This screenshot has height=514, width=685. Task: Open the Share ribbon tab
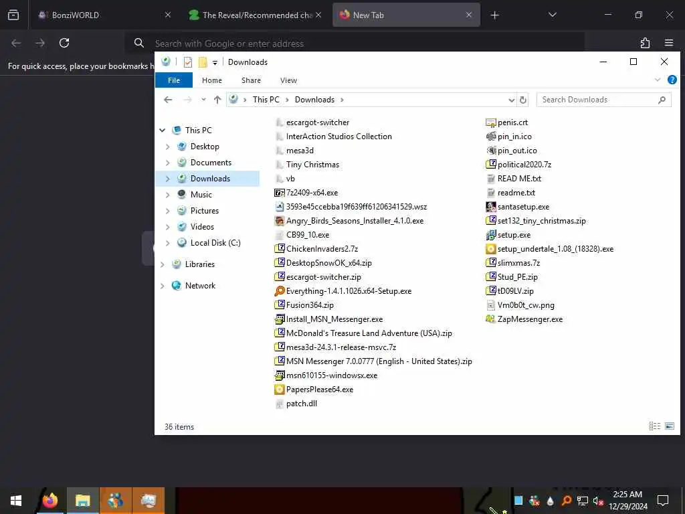tap(252, 80)
